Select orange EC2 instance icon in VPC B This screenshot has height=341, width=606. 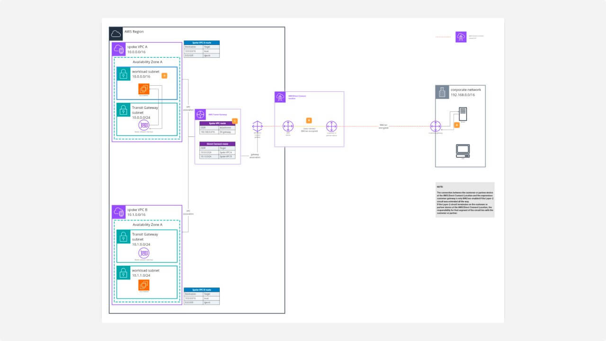(144, 285)
